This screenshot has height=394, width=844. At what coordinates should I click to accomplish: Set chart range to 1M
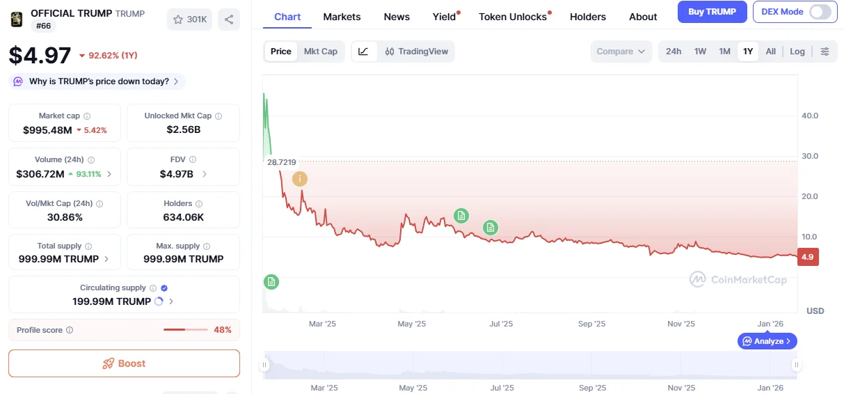[x=724, y=52]
